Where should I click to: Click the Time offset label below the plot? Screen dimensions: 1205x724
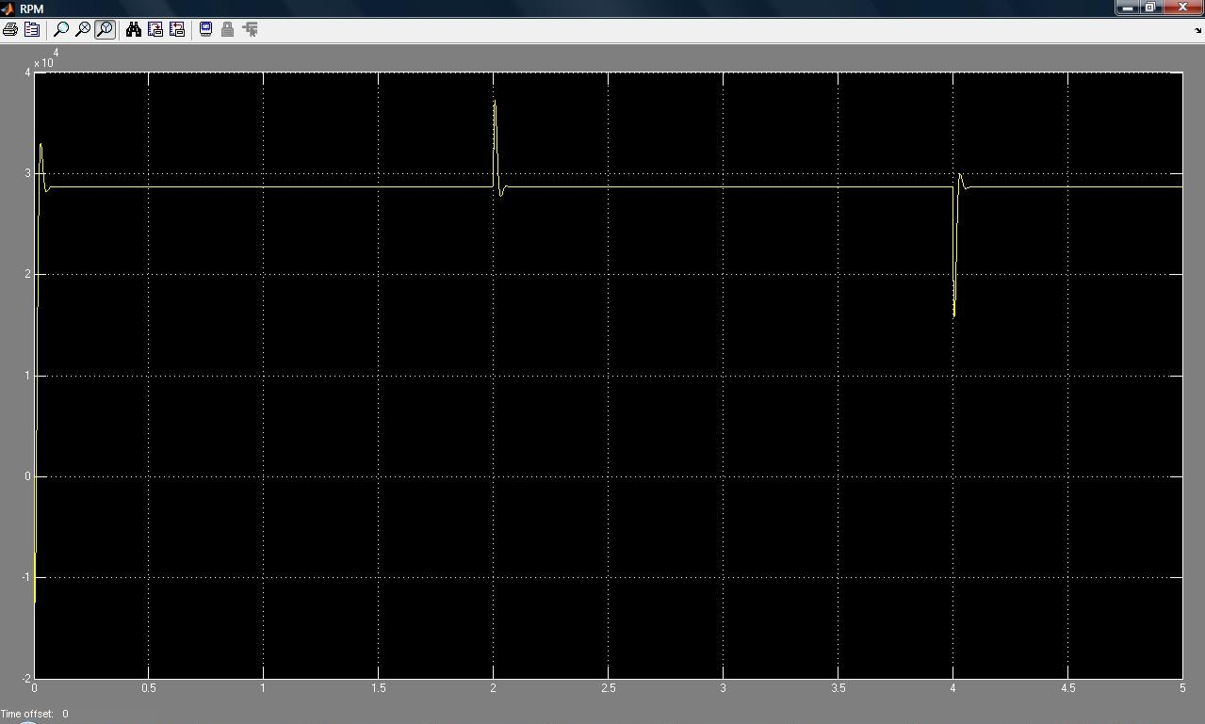[27, 714]
